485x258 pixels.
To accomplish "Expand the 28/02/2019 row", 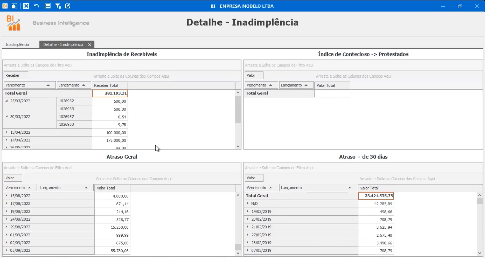I will click(248, 243).
